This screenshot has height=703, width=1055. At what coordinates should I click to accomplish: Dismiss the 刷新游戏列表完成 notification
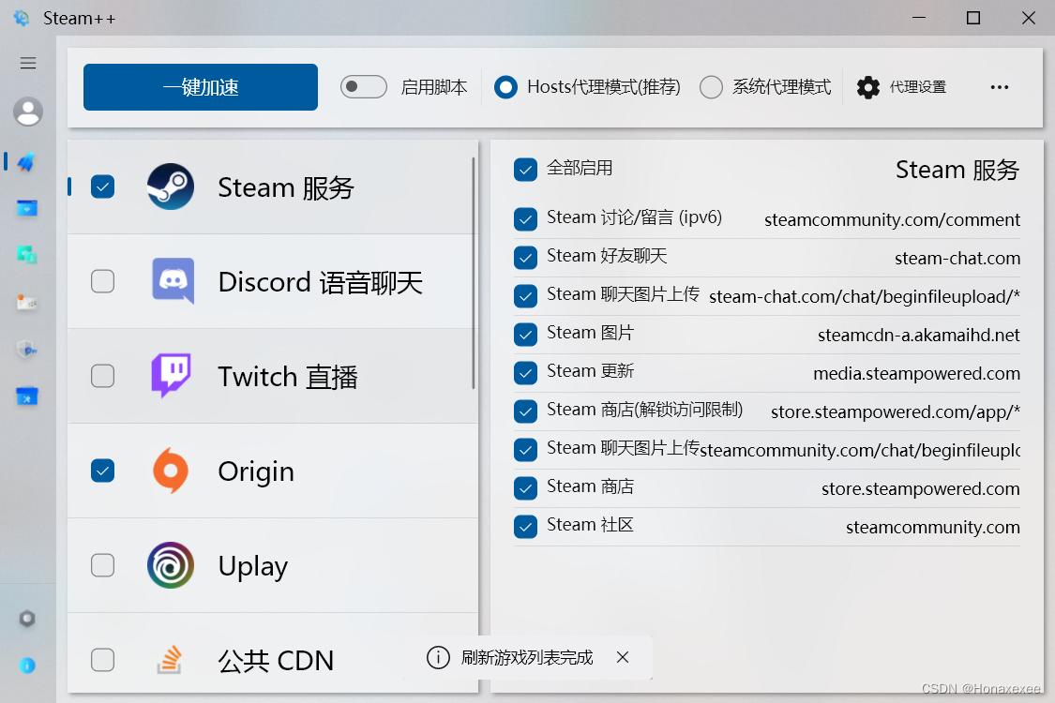(x=623, y=658)
